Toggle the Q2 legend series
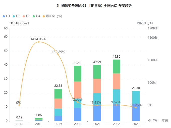Screen dimensions: 171x128 tap(17, 16)
